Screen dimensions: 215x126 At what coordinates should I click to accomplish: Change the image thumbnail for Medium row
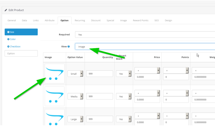(55, 96)
